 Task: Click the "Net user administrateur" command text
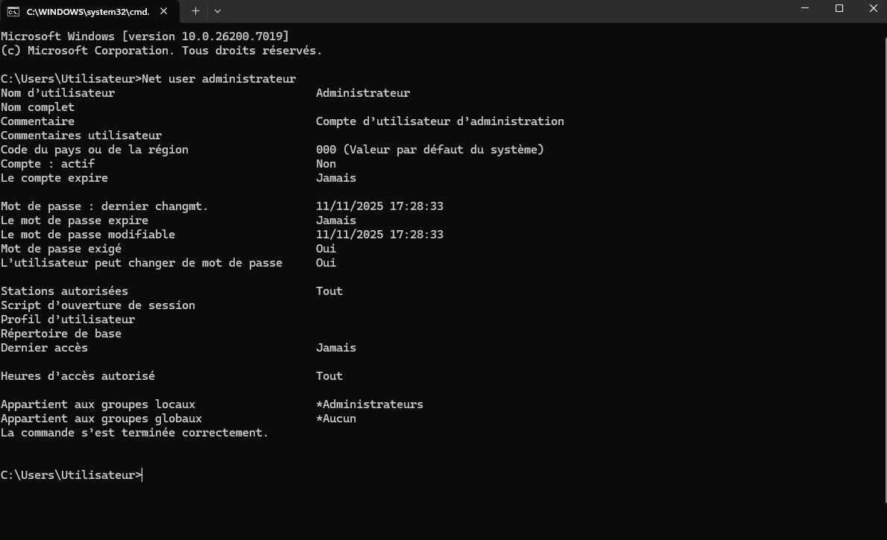(x=219, y=79)
